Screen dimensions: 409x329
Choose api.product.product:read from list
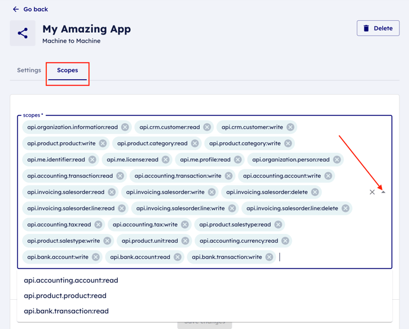[x=65, y=296]
